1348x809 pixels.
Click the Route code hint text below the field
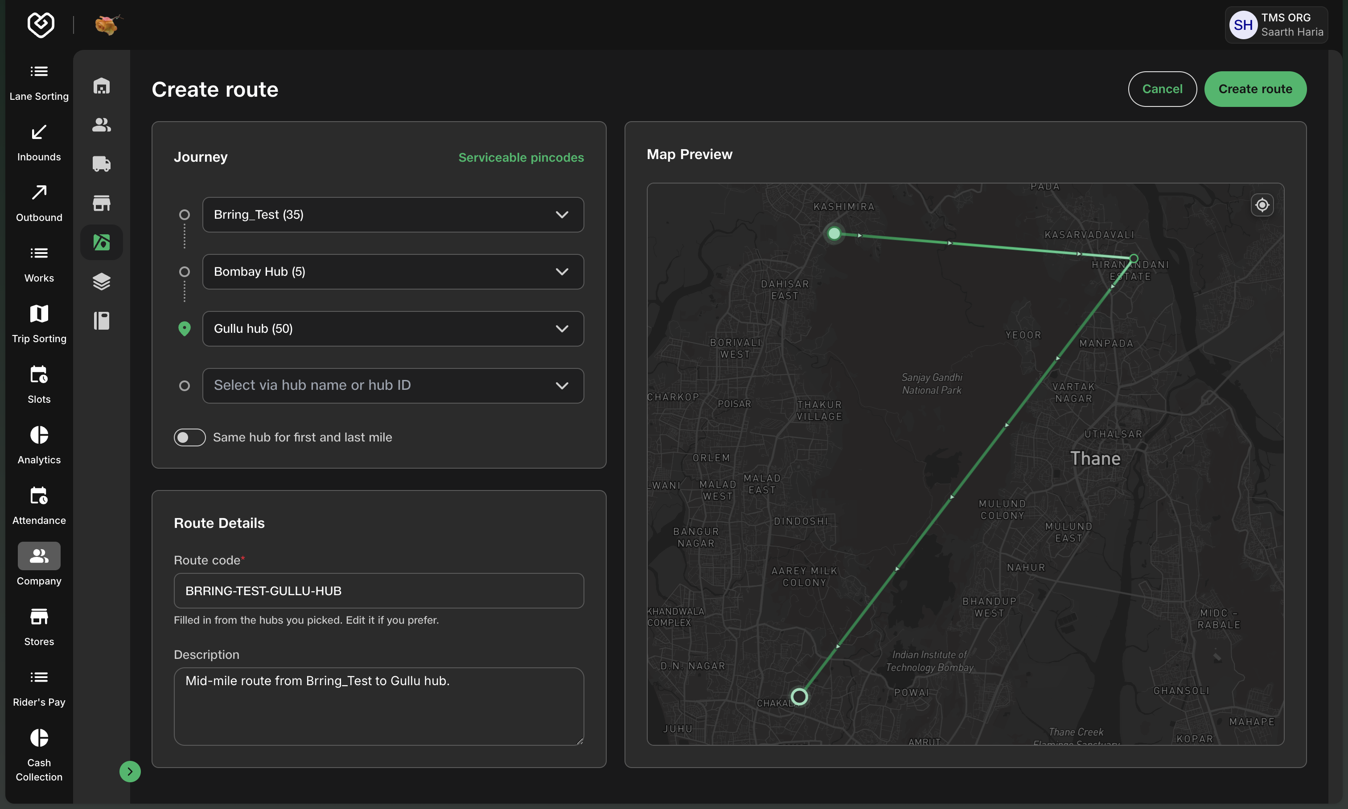click(x=306, y=620)
